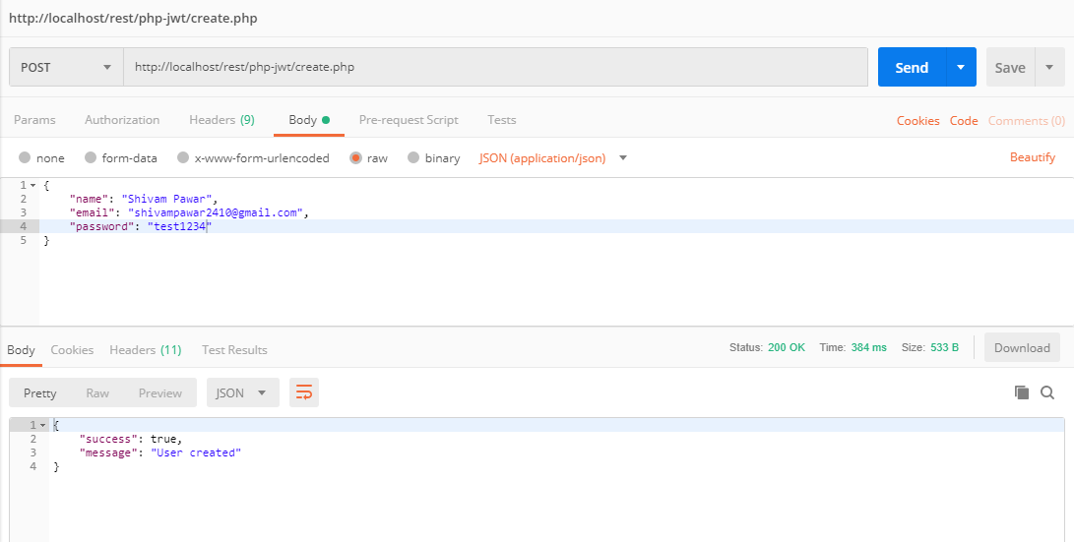1074x542 pixels.
Task: Select Pretty response view
Action: point(39,392)
